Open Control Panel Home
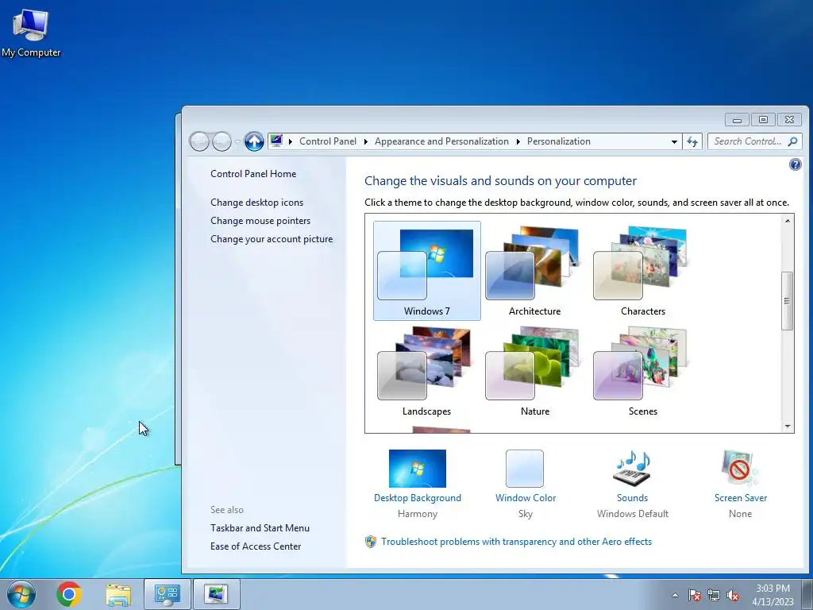The height and width of the screenshot is (610, 813). pos(253,174)
